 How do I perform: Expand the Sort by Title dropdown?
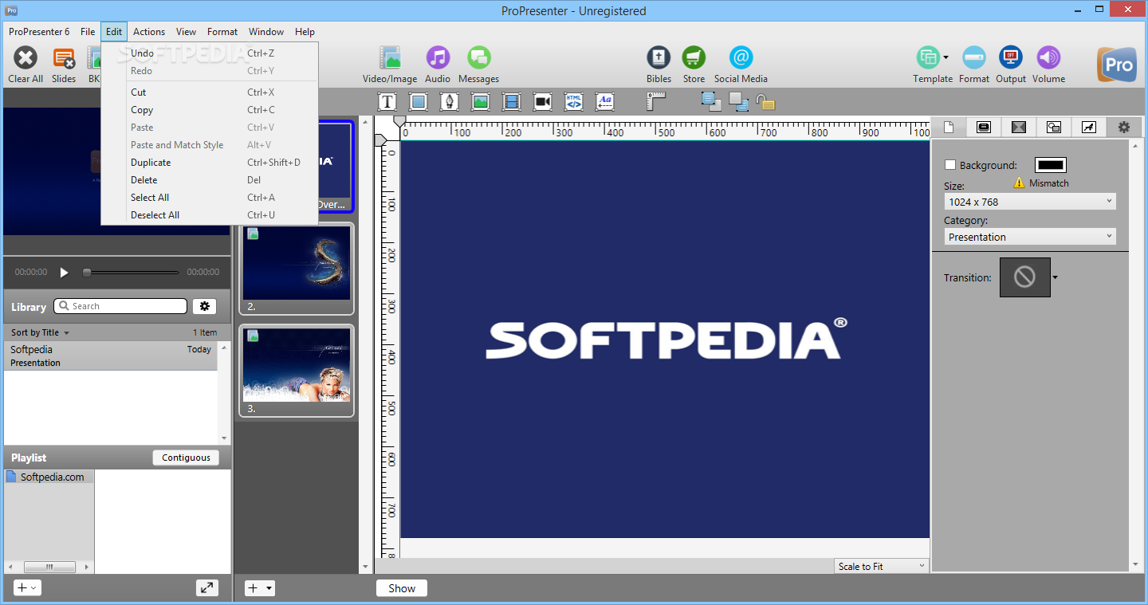point(41,332)
